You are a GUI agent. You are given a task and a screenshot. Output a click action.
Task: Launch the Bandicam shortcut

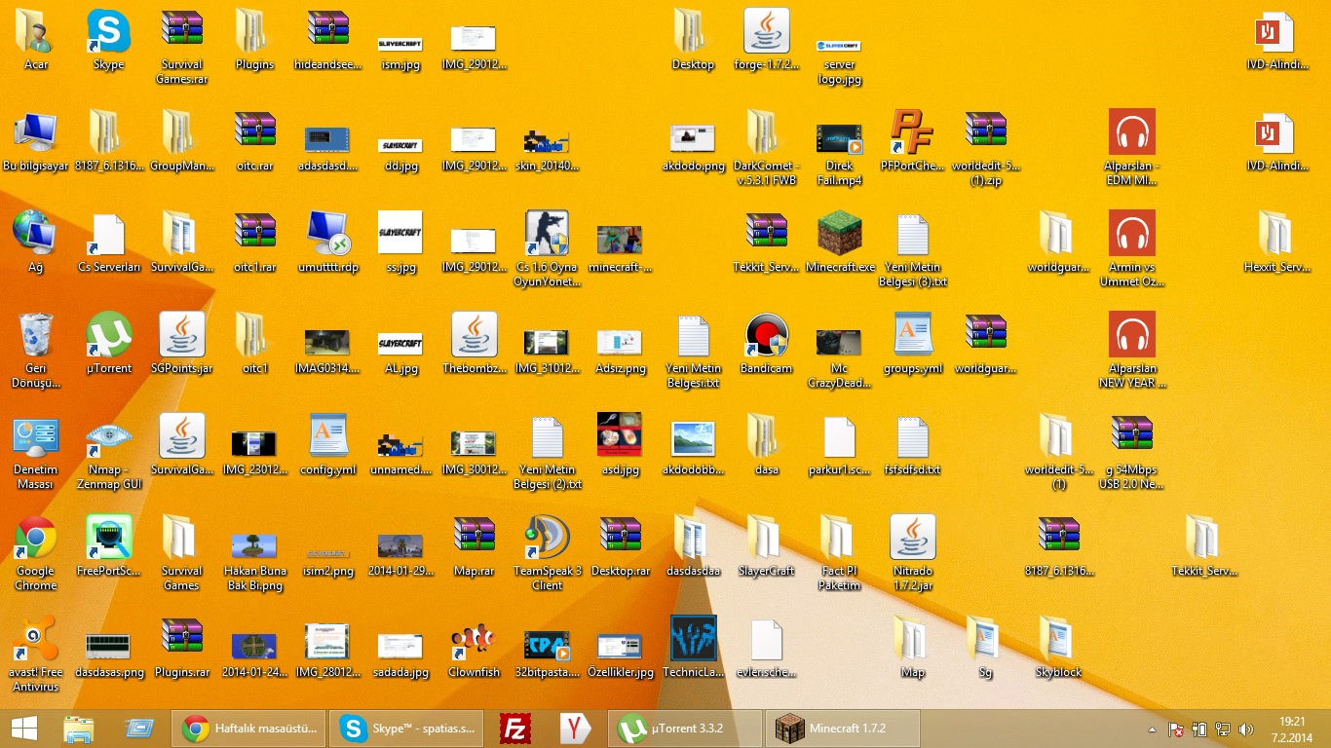click(x=766, y=345)
